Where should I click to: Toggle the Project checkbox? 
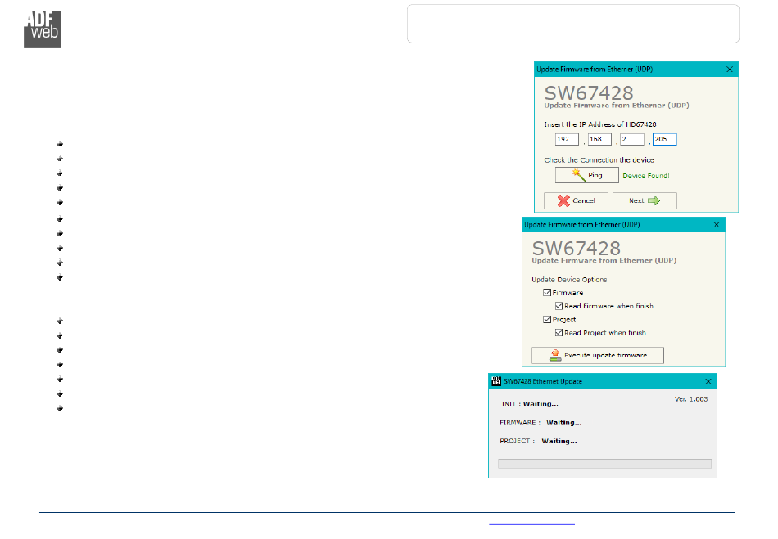(547, 320)
